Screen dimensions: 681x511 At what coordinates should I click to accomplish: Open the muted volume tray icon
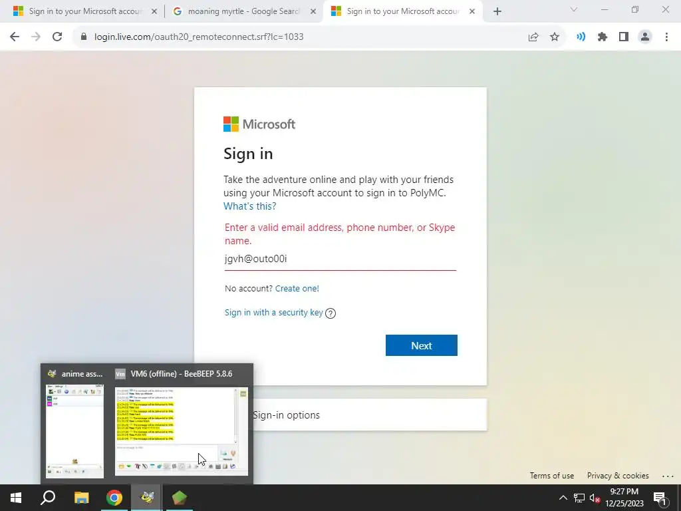point(595,498)
